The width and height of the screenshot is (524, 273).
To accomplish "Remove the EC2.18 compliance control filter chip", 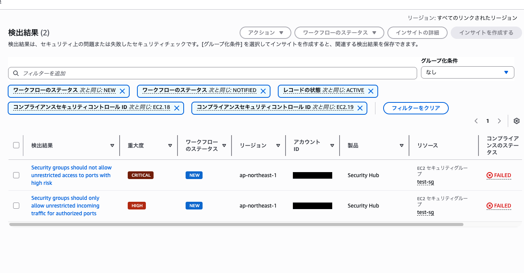I will pyautogui.click(x=176, y=108).
